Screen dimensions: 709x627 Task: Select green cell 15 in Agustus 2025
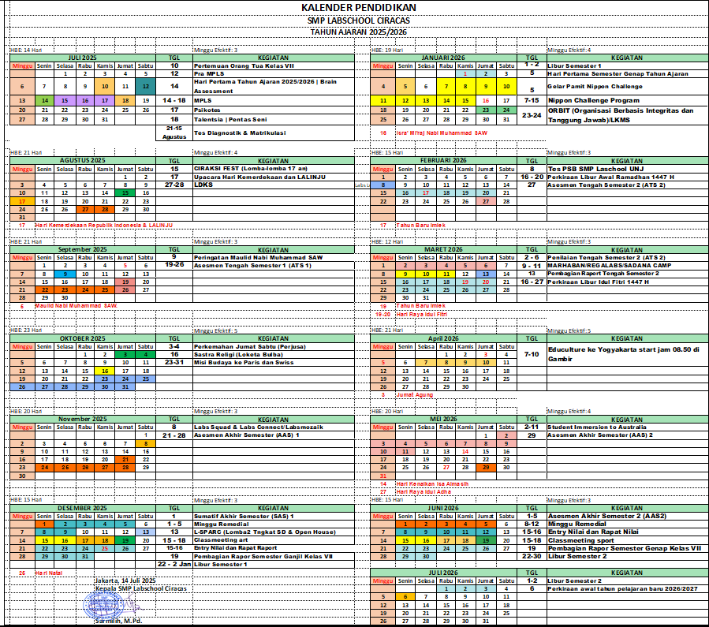point(125,192)
